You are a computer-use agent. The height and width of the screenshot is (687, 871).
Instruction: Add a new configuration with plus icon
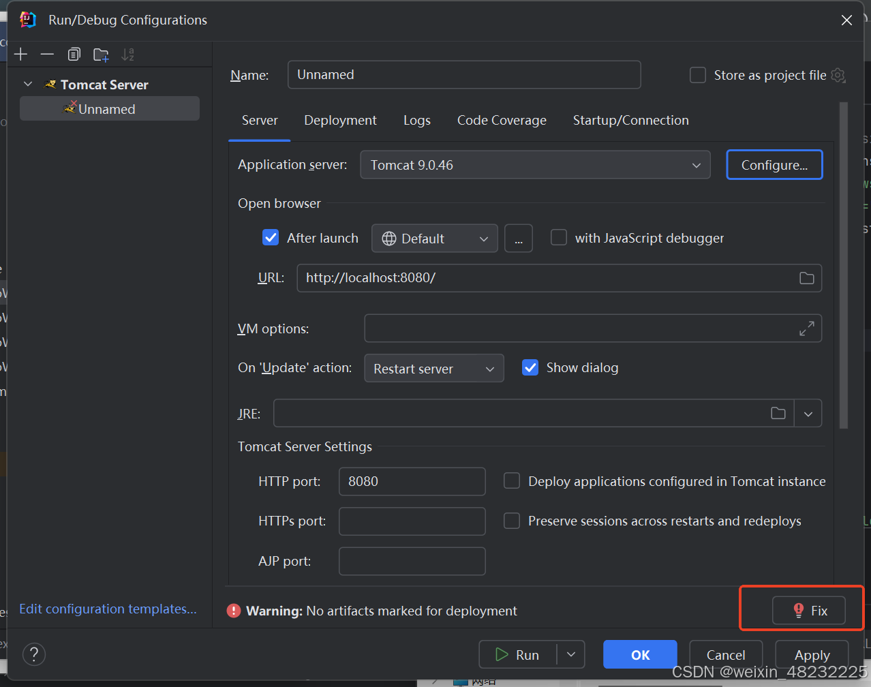click(x=21, y=55)
